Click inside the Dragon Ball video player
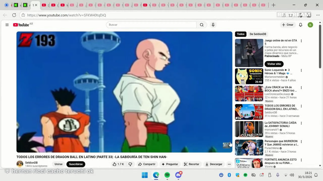The image size is (323, 181). coord(124,92)
